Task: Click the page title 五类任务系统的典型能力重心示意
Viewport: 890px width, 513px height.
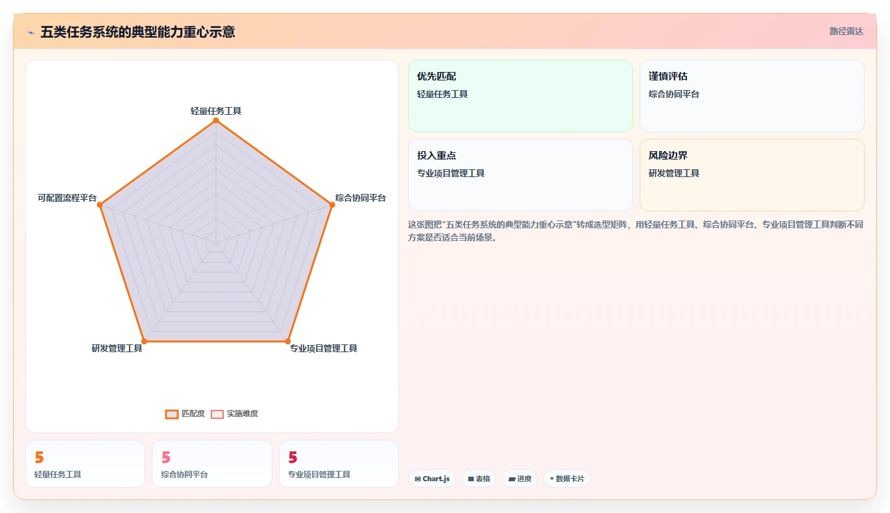Action: point(138,32)
